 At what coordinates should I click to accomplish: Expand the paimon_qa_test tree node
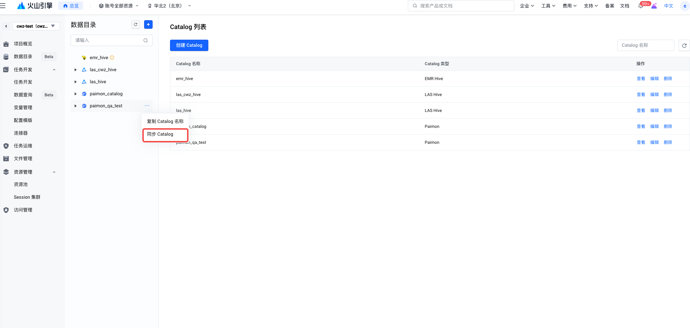tap(76, 106)
